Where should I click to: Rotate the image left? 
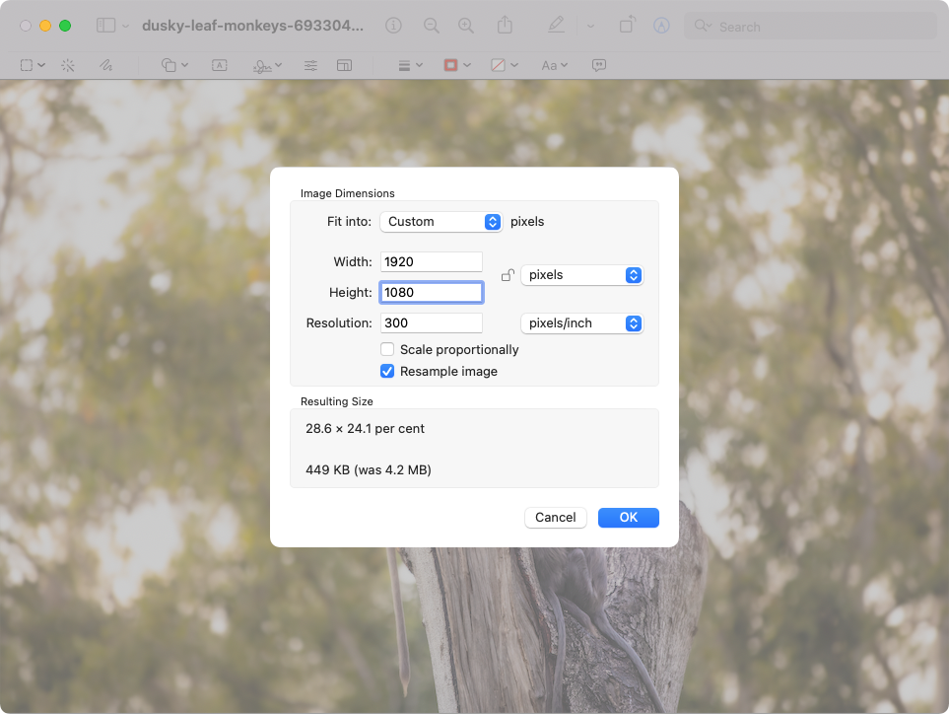[627, 25]
